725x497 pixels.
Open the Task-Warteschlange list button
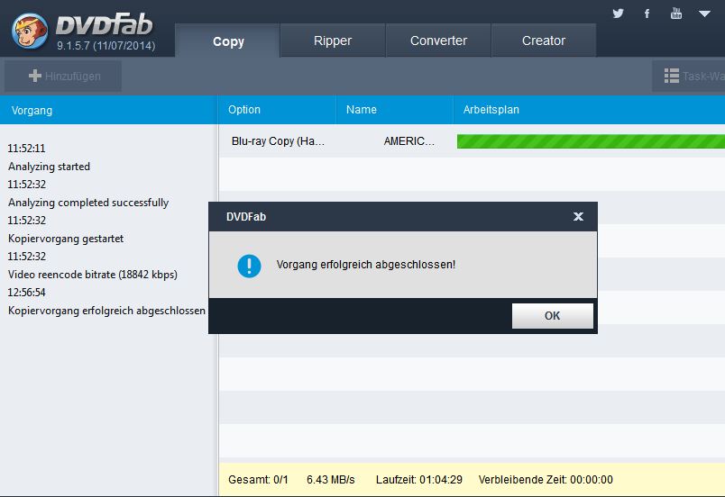coord(689,76)
